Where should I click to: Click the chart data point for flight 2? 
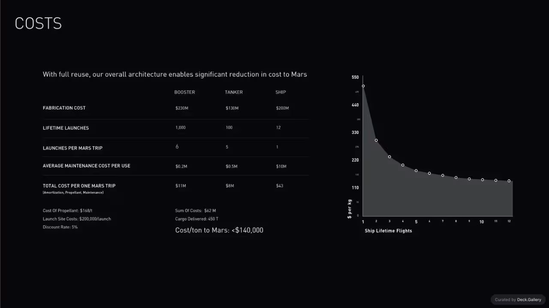(x=376, y=140)
